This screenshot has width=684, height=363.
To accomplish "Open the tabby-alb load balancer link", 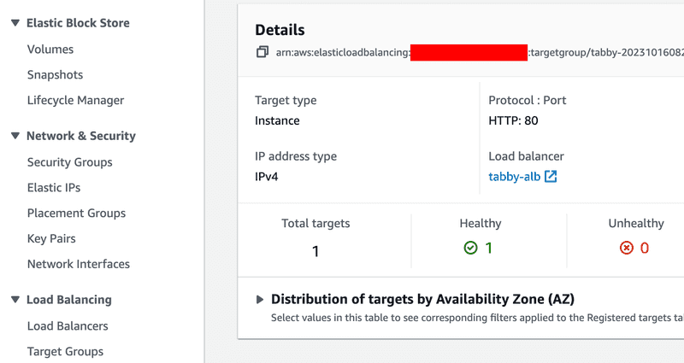I will click(515, 177).
